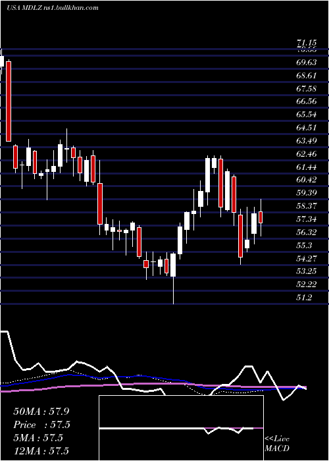Image resolution: width=329 pixels, height=461 pixels.
Task: Click the 60.42 price axis label
Action: coord(307,180)
